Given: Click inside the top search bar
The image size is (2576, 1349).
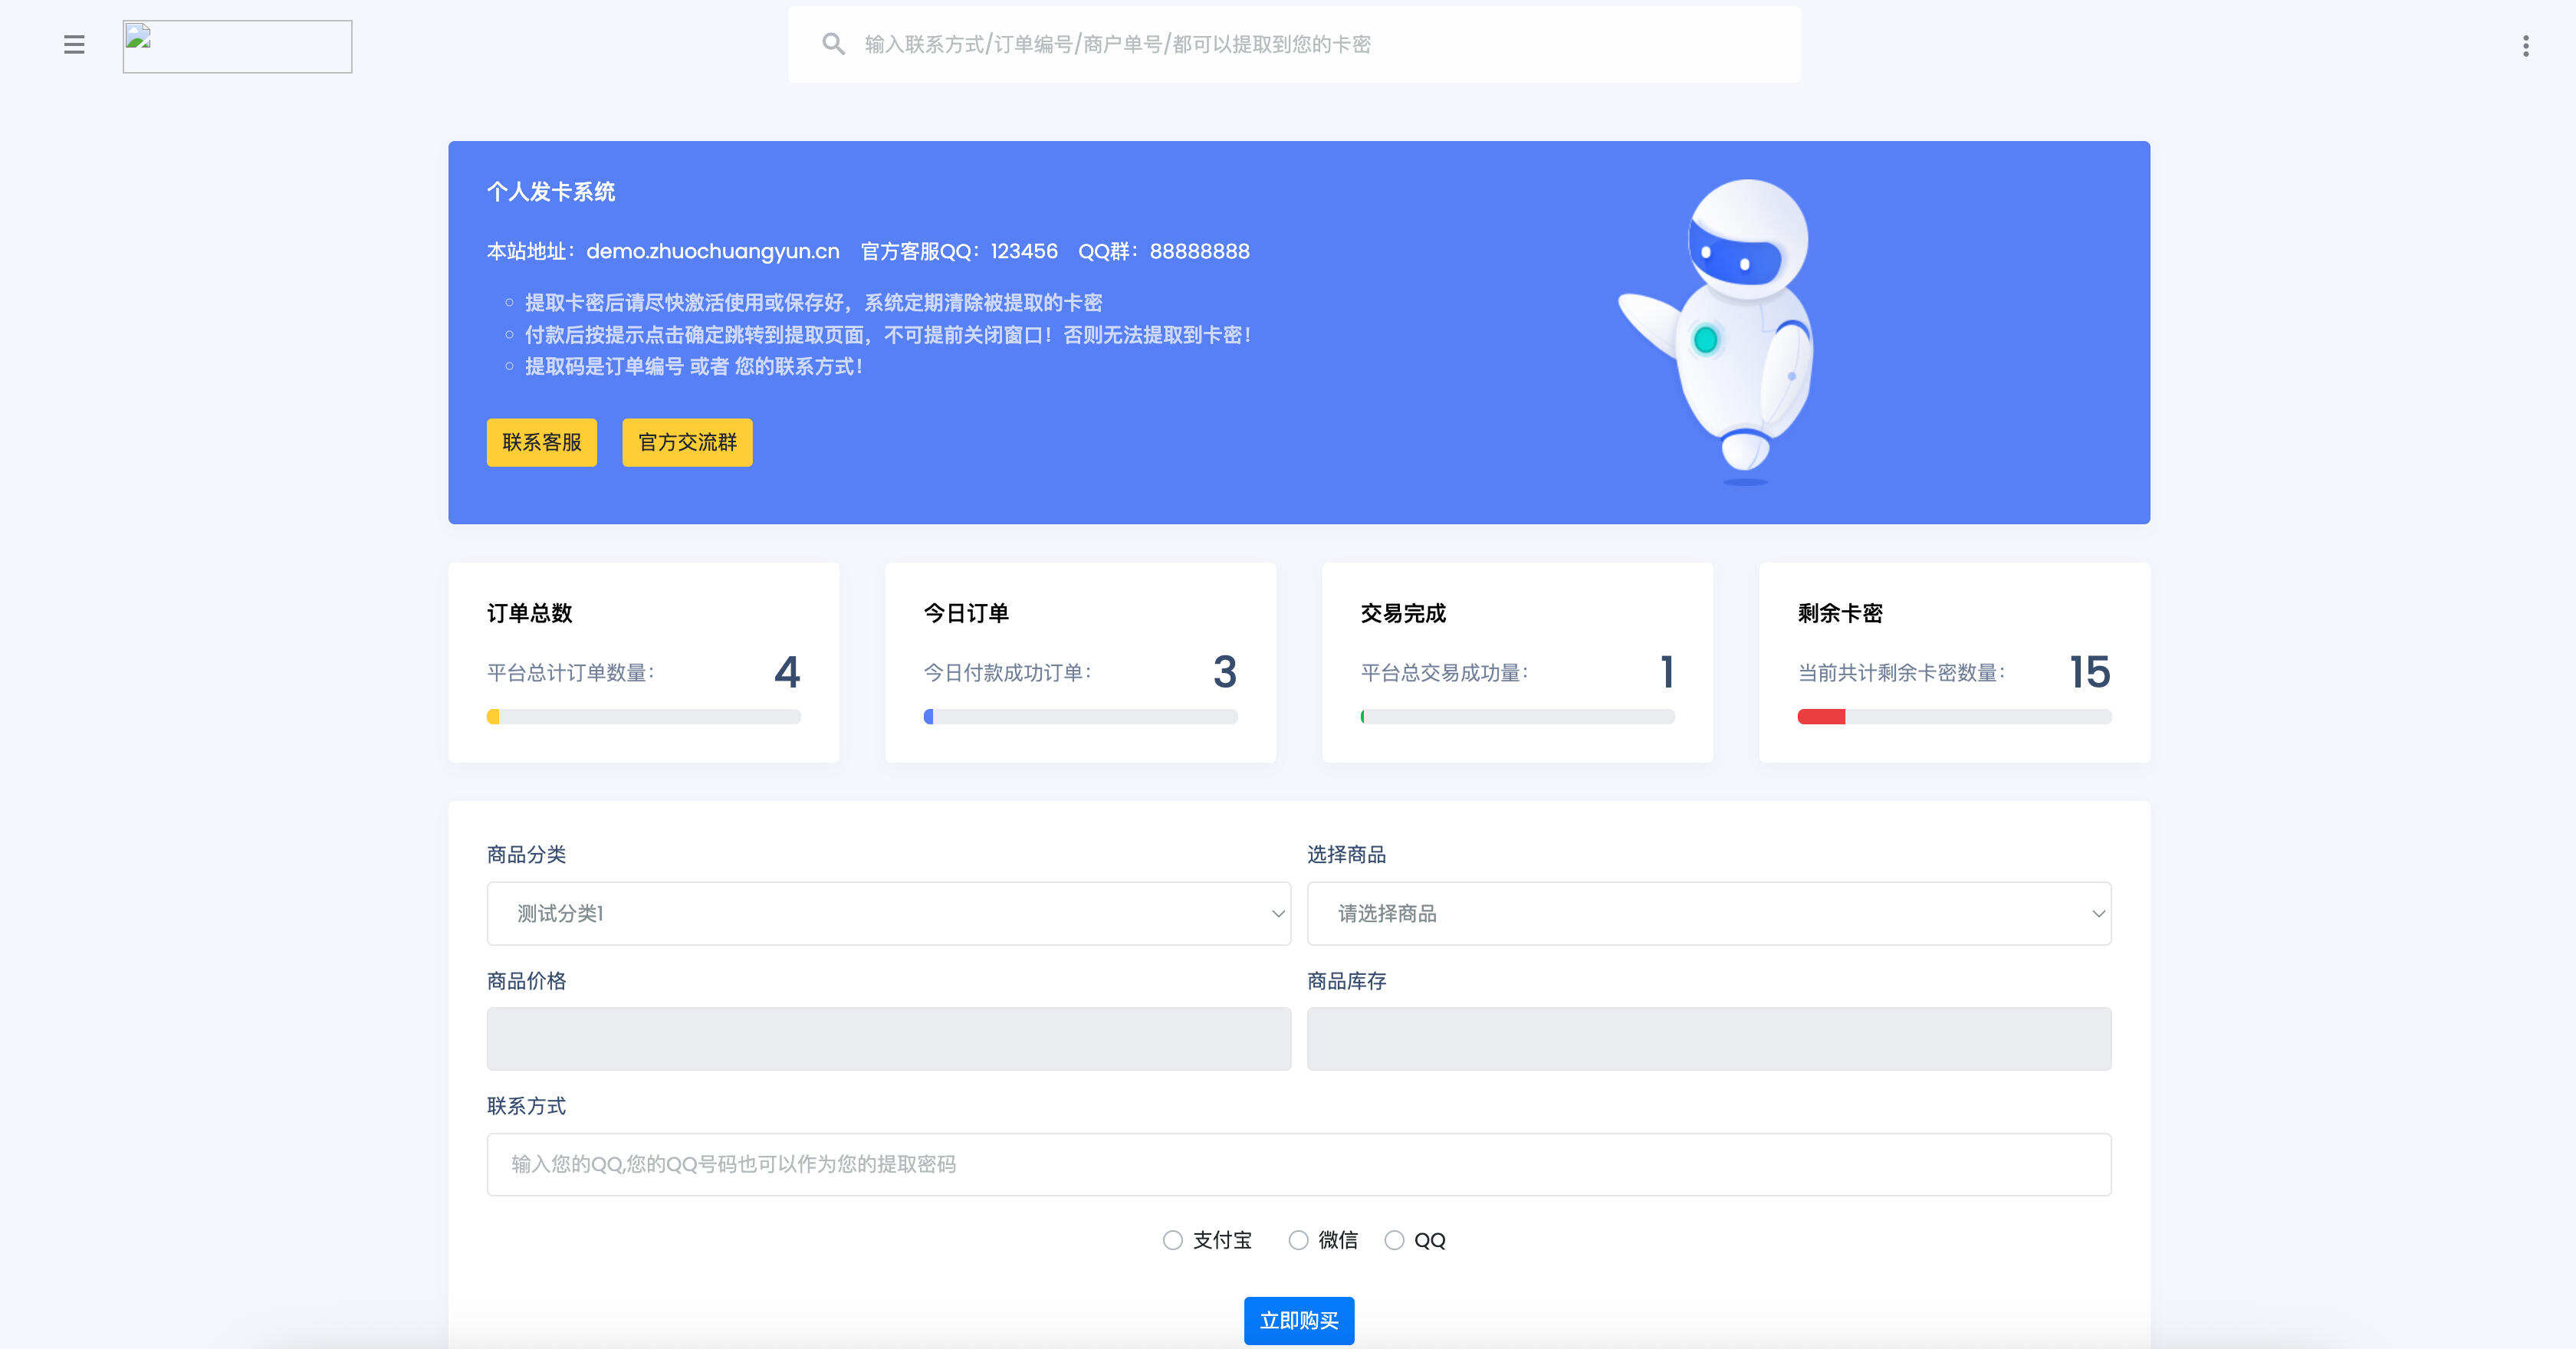Looking at the screenshot, I should pyautogui.click(x=1293, y=43).
